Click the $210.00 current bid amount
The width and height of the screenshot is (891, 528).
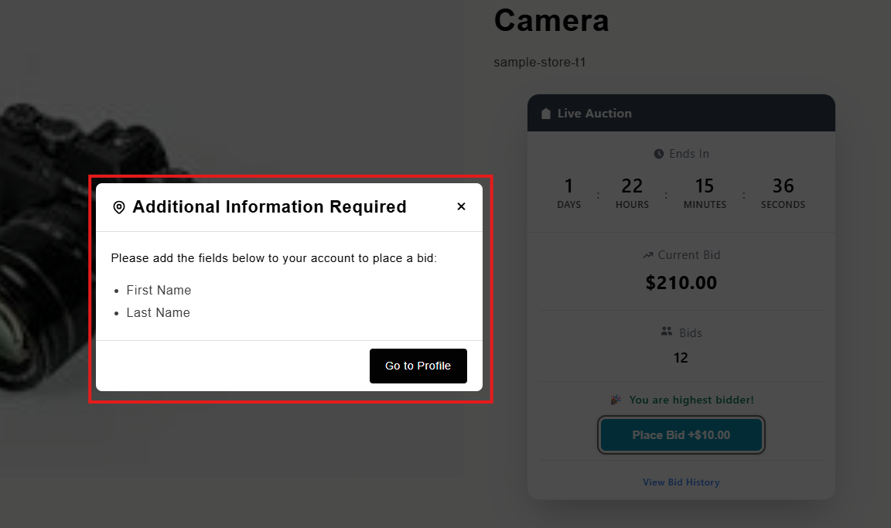[x=681, y=283]
